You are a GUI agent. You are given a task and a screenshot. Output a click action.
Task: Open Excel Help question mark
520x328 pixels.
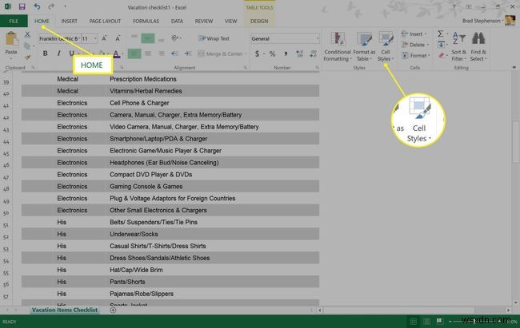(x=454, y=6)
